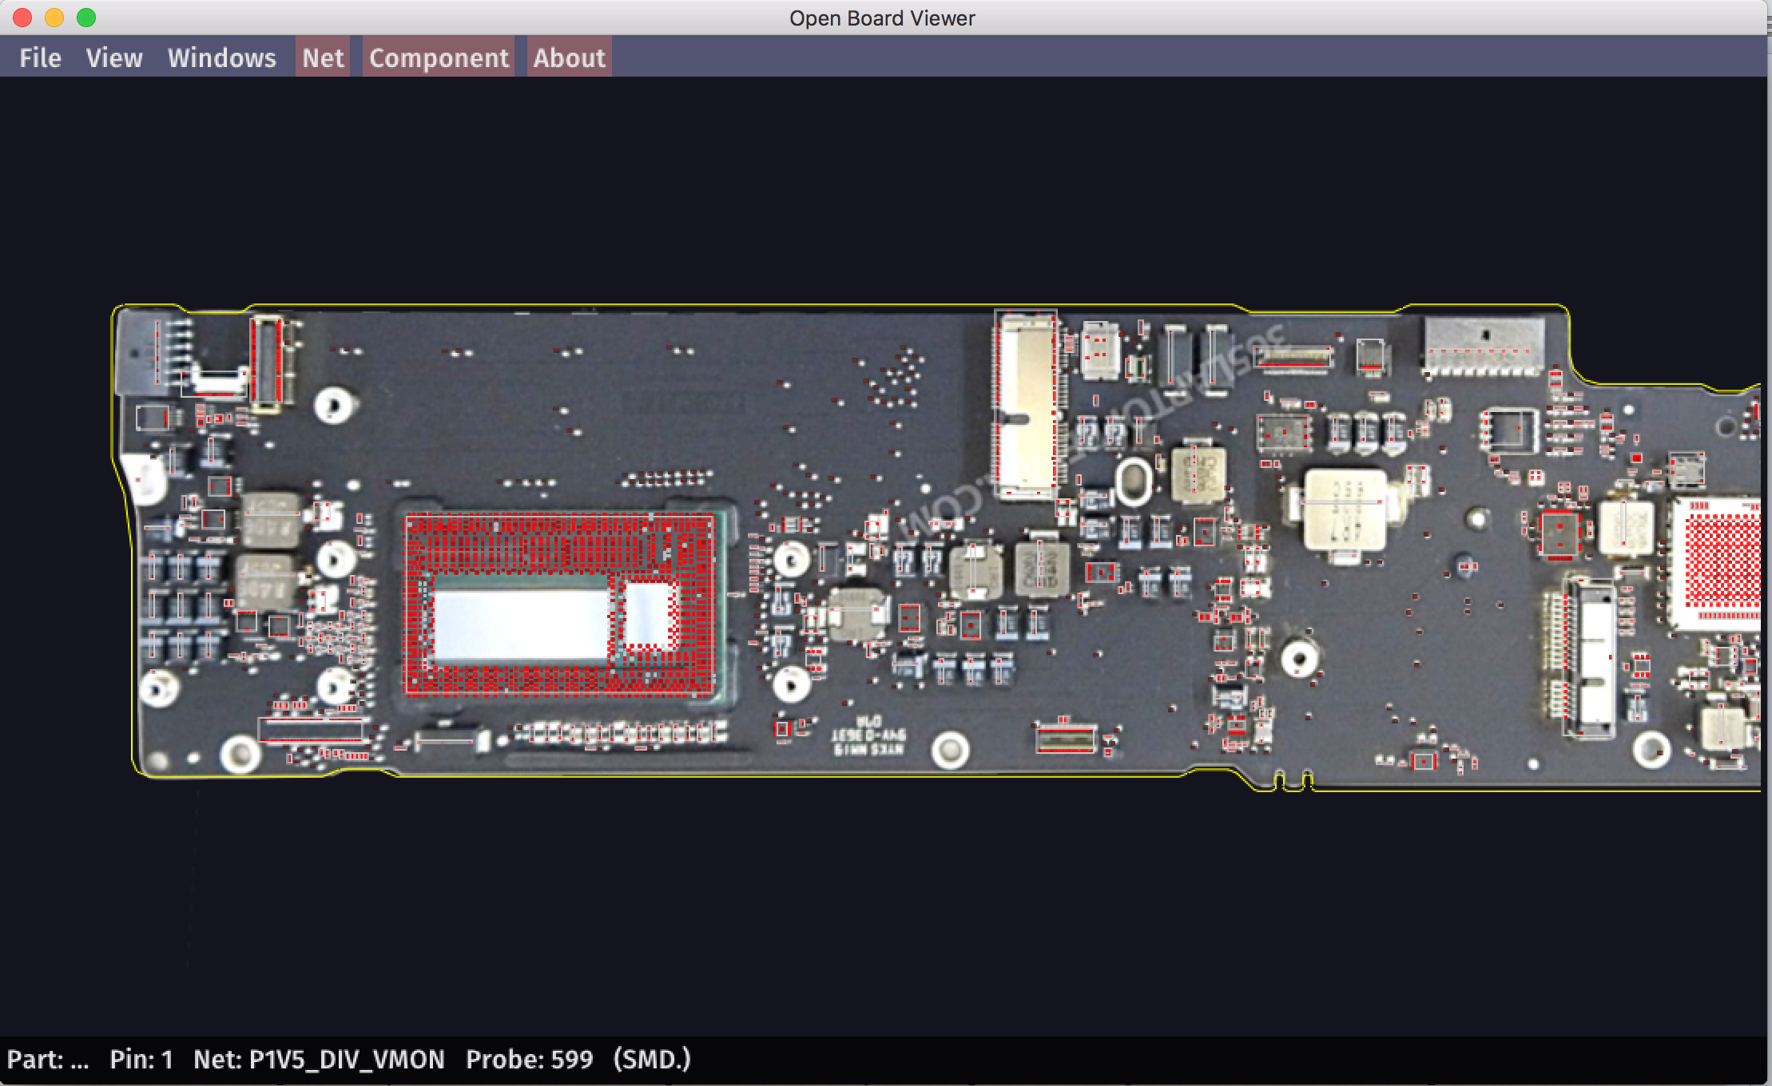This screenshot has width=1772, height=1086.
Task: Select the tall SSD connector slot
Action: (1026, 405)
